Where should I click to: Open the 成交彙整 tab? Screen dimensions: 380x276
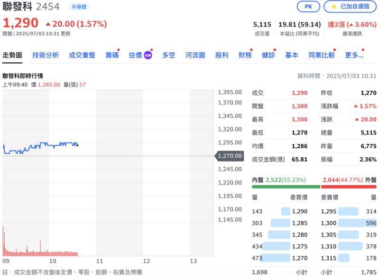tap(82, 55)
